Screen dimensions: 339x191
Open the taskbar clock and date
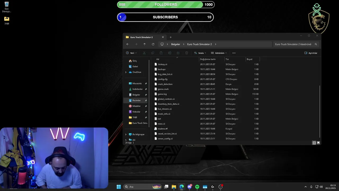tap(331, 187)
